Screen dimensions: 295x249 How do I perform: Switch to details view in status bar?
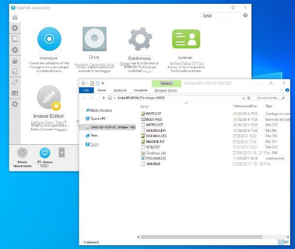[x=280, y=242]
